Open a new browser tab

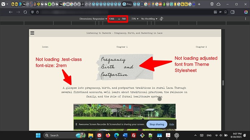[x=199, y=4]
